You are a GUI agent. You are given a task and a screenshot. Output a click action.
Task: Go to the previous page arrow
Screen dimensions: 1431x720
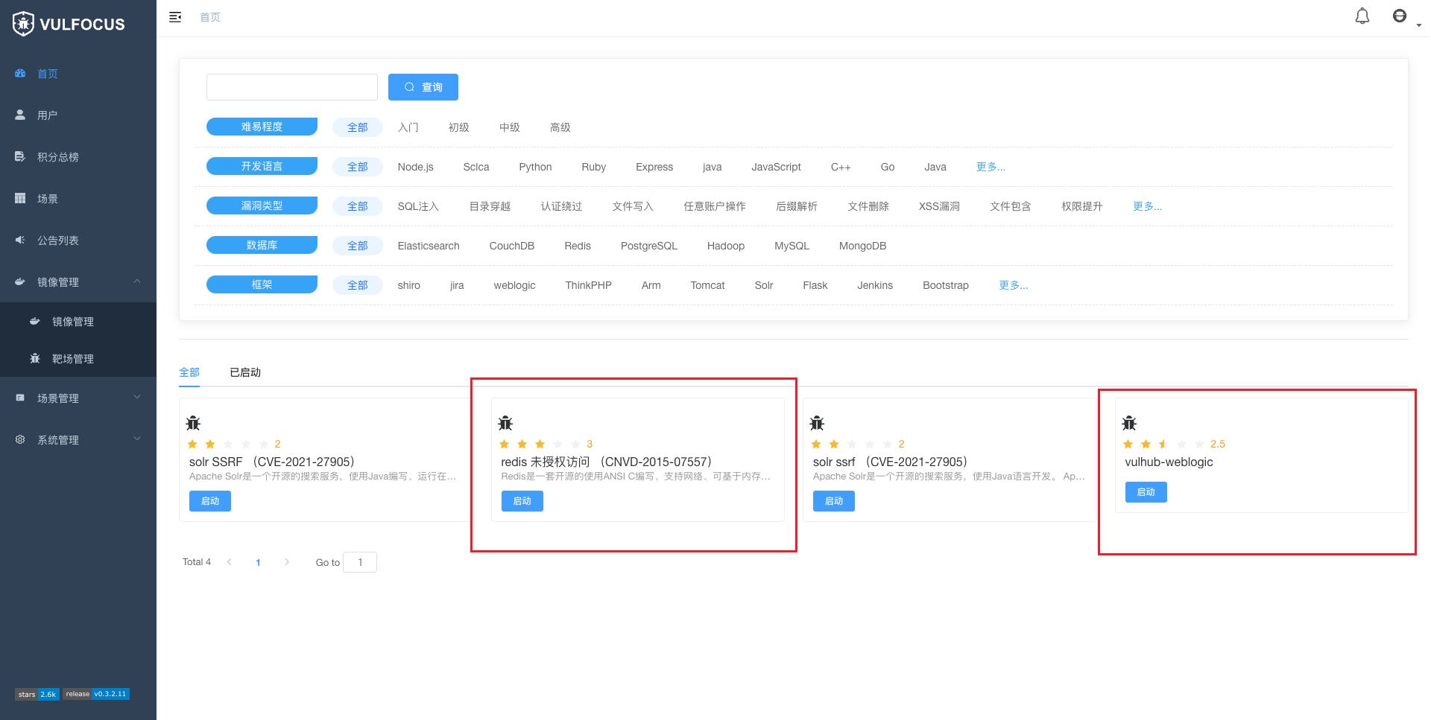(229, 562)
